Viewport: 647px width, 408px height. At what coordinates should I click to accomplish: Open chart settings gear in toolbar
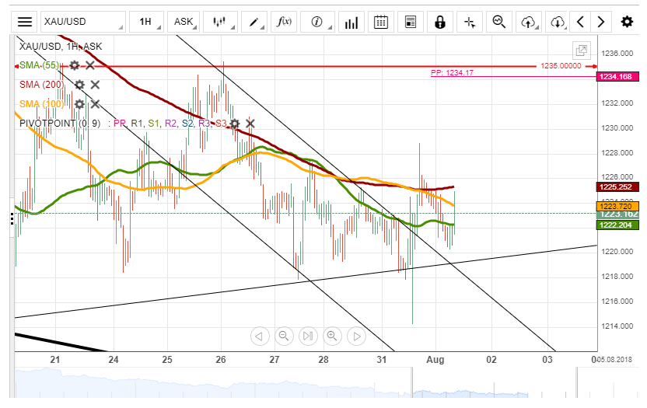(627, 22)
